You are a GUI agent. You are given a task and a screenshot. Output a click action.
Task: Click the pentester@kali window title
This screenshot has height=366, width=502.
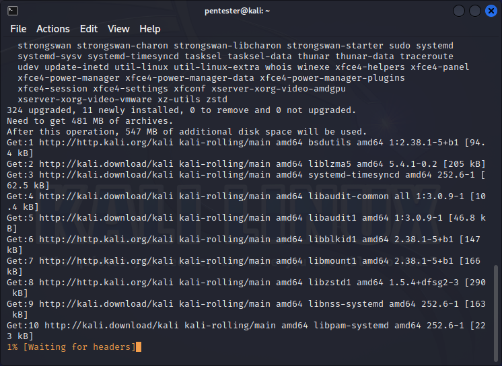point(237,11)
